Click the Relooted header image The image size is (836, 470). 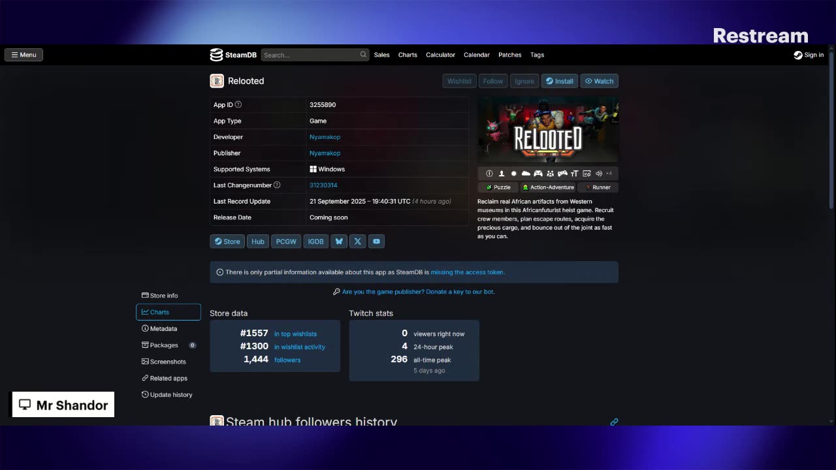click(548, 130)
